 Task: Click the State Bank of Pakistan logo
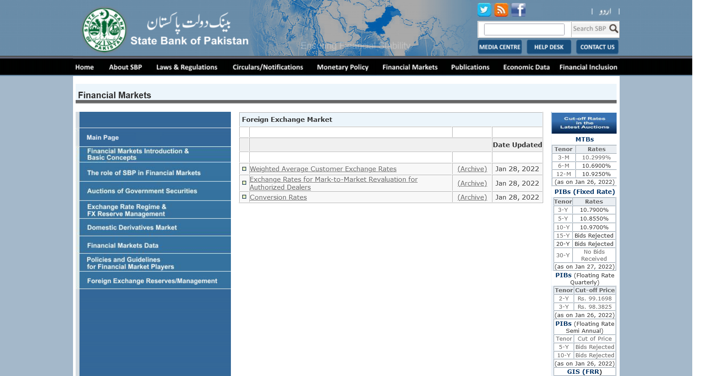point(105,30)
